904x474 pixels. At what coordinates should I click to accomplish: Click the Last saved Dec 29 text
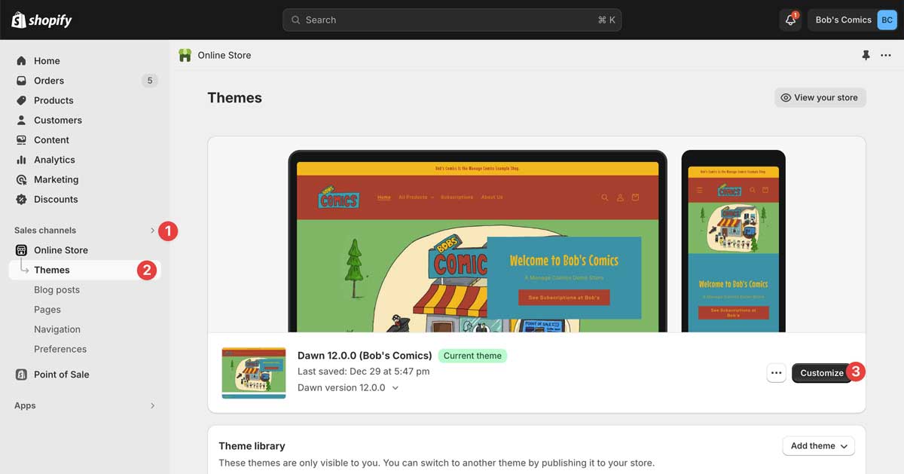(364, 372)
